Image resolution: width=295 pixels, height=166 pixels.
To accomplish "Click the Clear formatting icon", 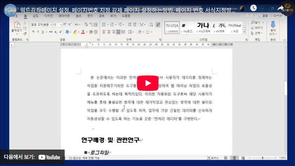I will pyautogui.click(x=86, y=25).
